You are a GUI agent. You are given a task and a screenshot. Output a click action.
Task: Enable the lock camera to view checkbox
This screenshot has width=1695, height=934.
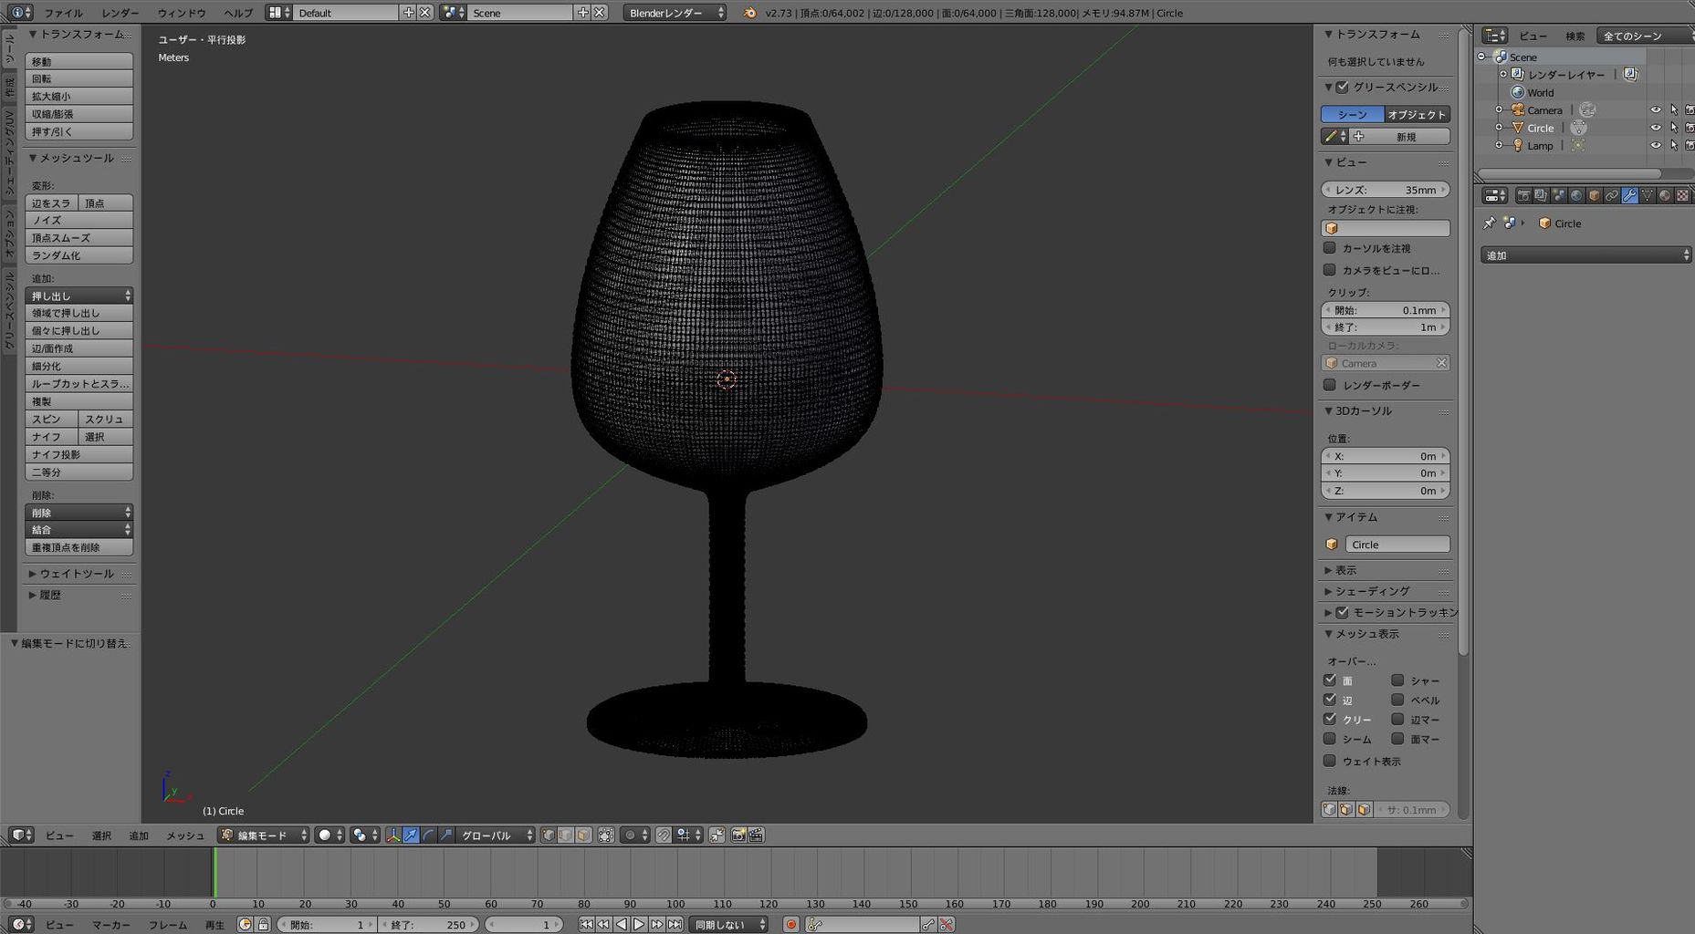pyautogui.click(x=1330, y=270)
